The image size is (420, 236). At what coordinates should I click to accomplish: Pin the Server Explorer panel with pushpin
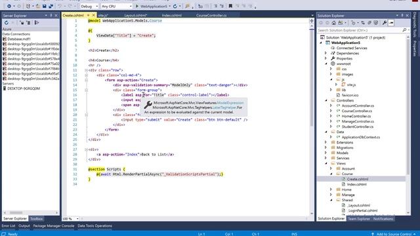coord(51,16)
